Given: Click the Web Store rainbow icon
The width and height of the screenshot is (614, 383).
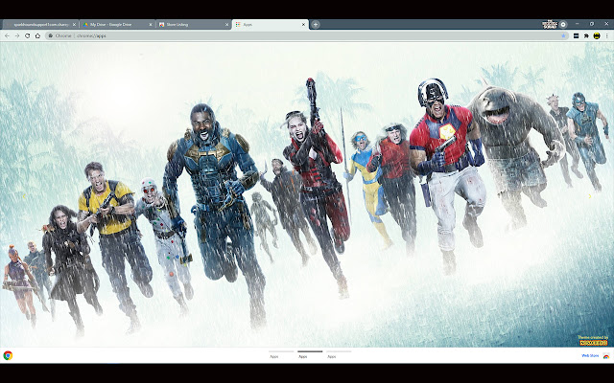Looking at the screenshot, I should 605,355.
